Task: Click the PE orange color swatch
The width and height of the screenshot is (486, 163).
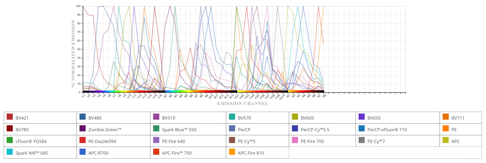Action: 445,129
